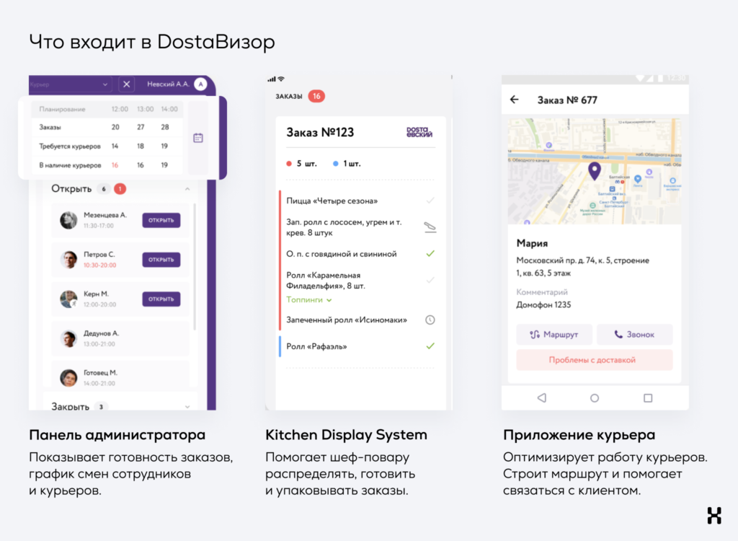738x541 pixels.
Task: Tap the purple location pin on map
Action: click(594, 171)
